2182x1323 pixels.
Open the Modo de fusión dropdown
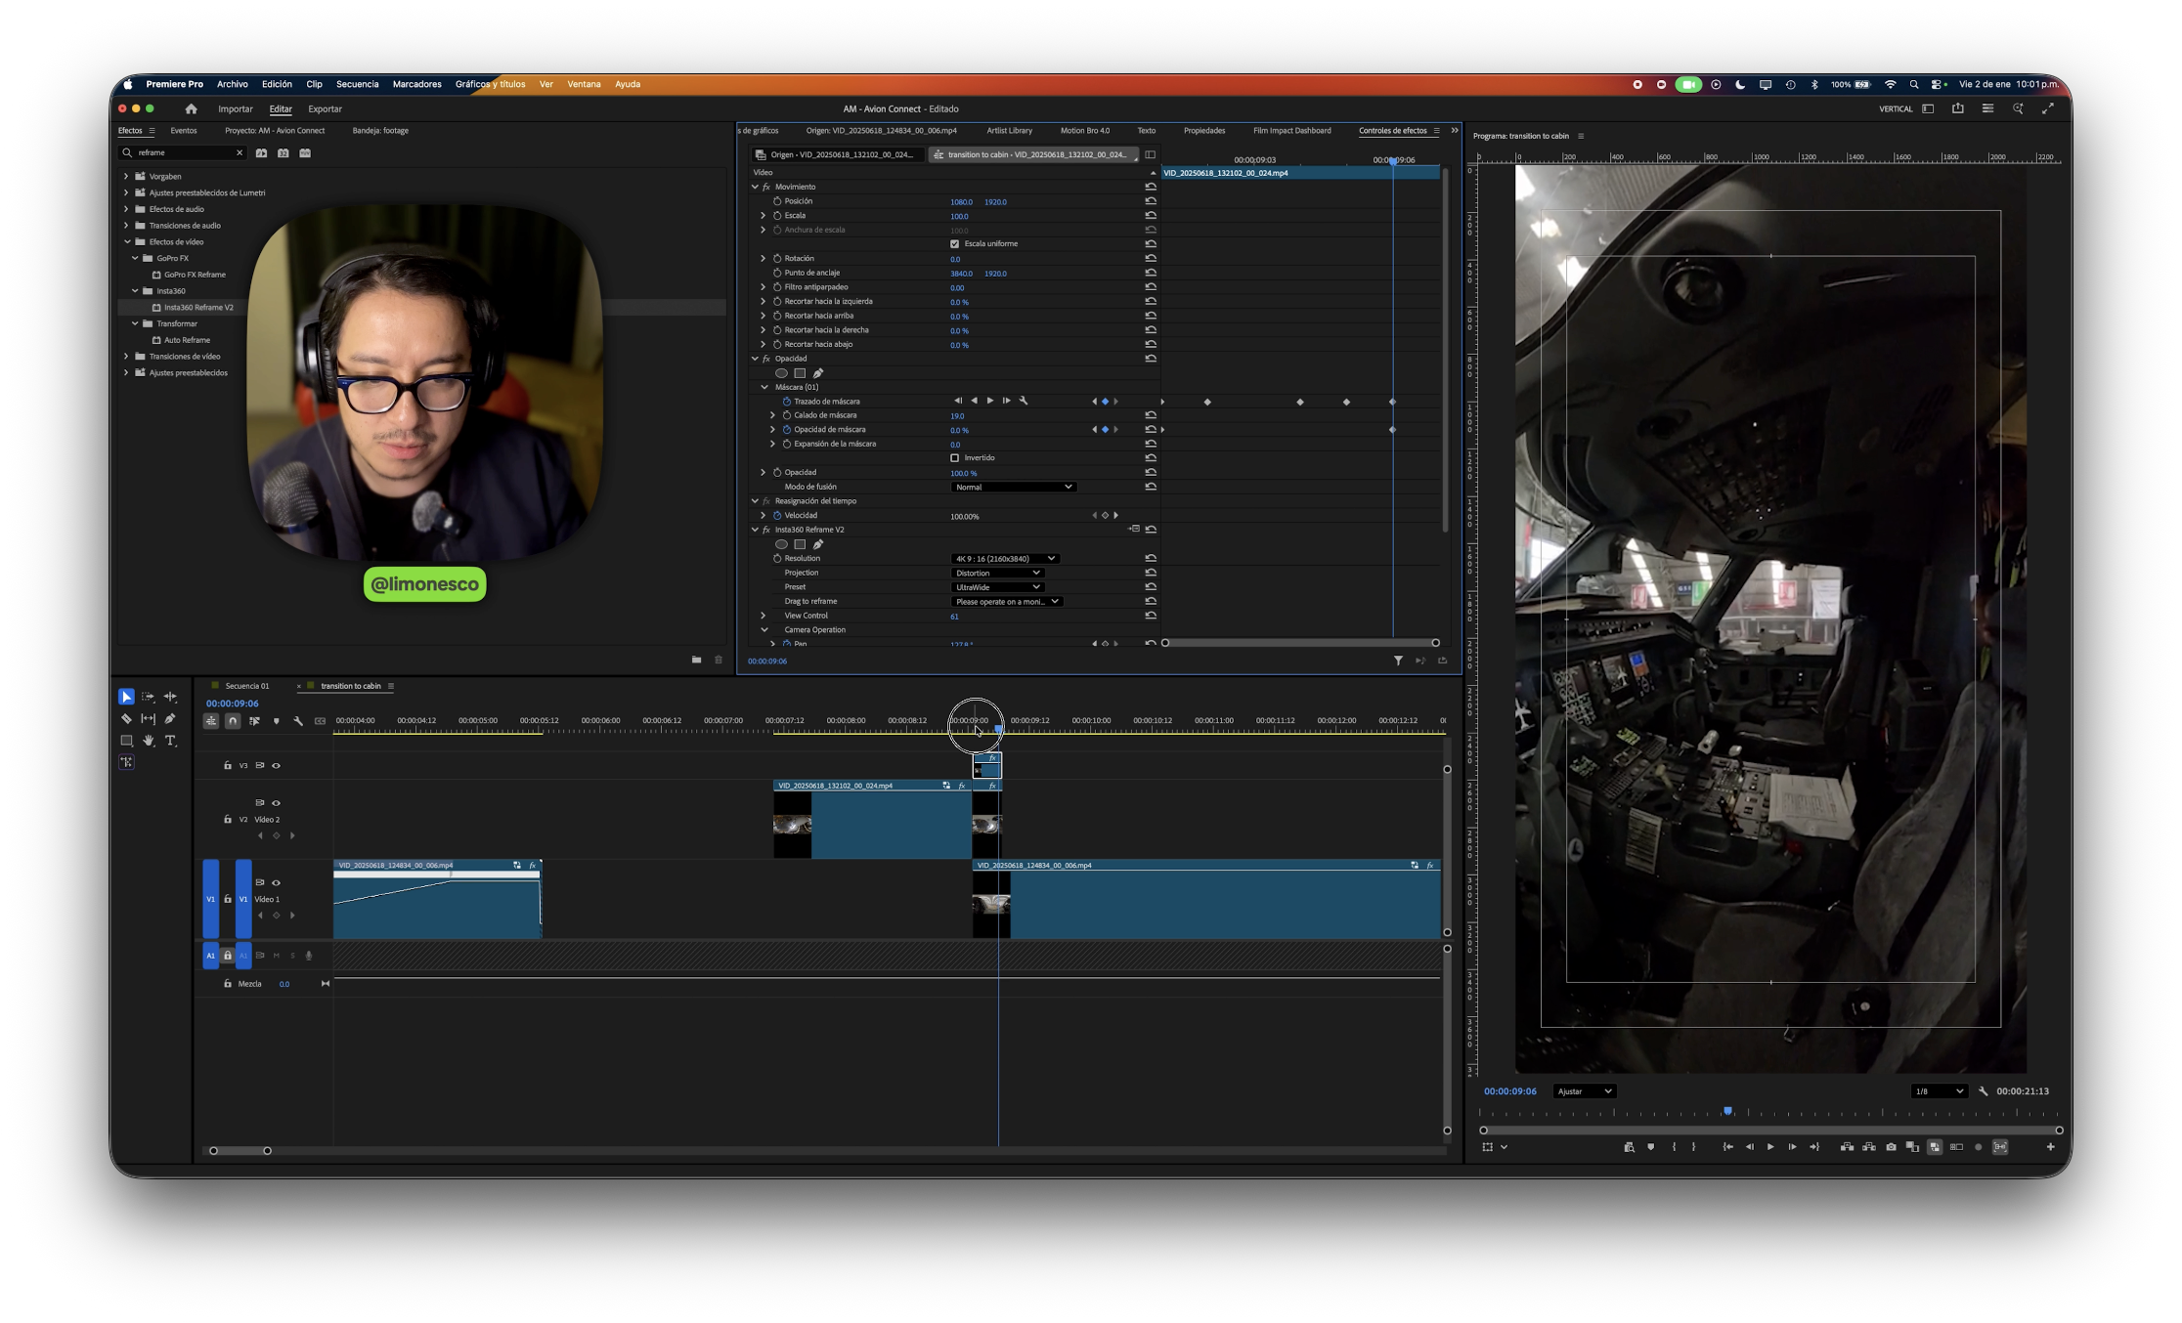[1013, 487]
